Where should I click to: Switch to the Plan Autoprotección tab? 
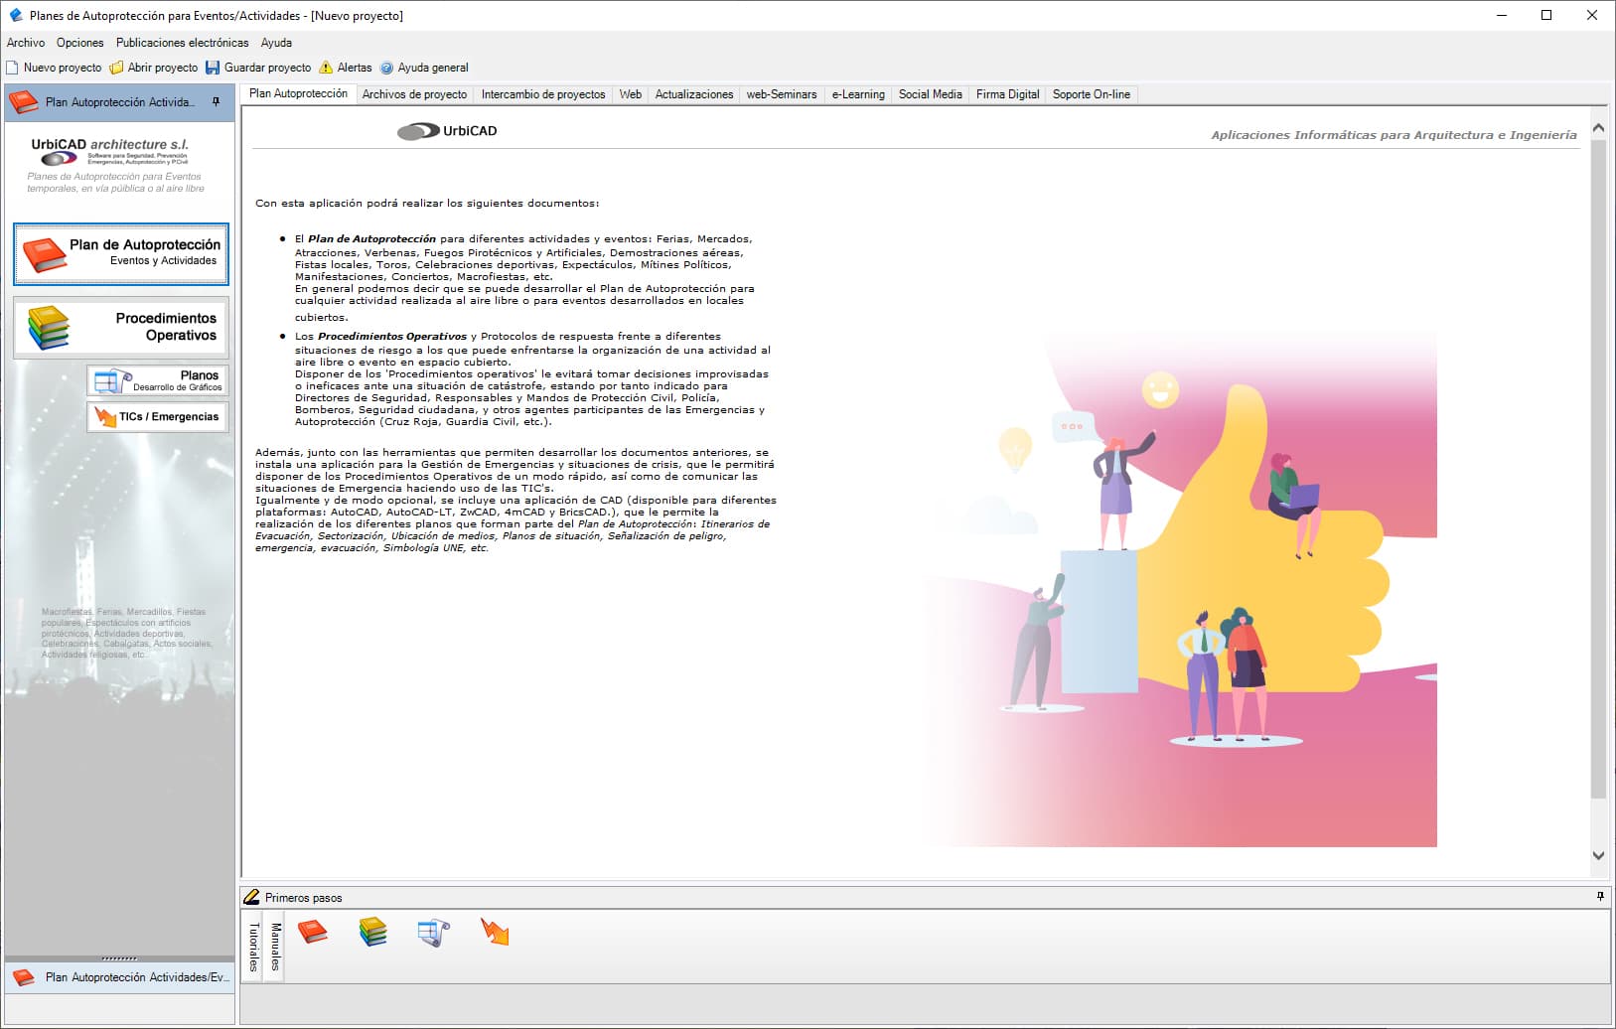[298, 93]
